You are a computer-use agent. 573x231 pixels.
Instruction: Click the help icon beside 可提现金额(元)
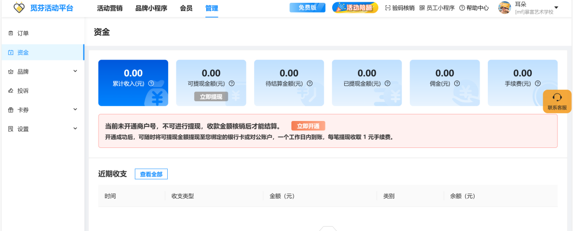click(232, 84)
